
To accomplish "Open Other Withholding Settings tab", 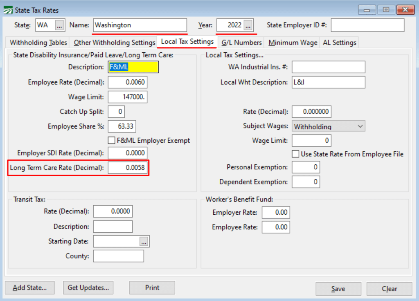I will click(115, 43).
